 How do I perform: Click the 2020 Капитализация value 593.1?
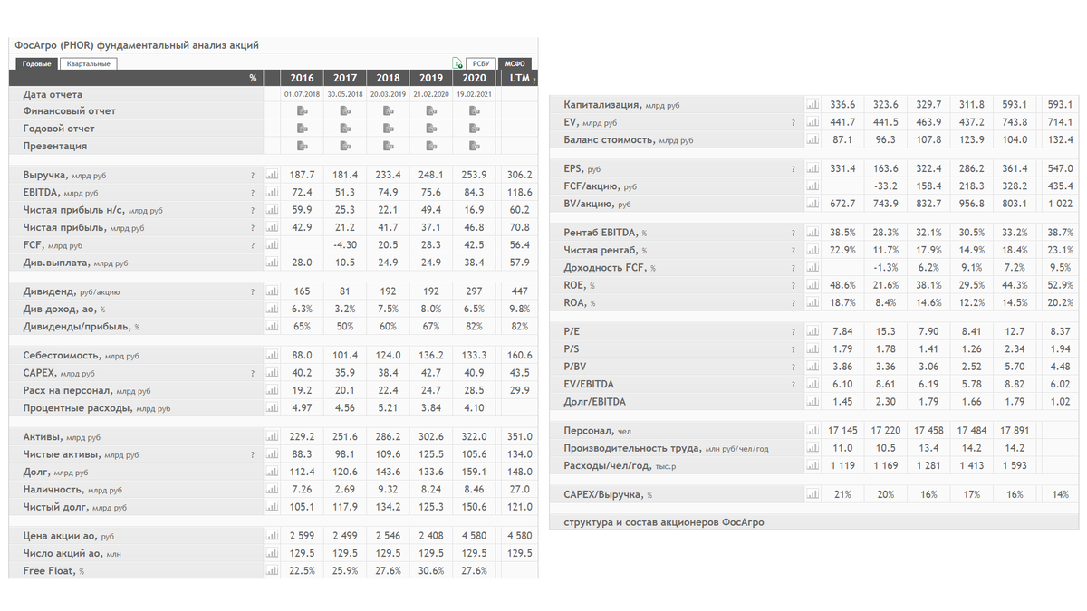1015,105
